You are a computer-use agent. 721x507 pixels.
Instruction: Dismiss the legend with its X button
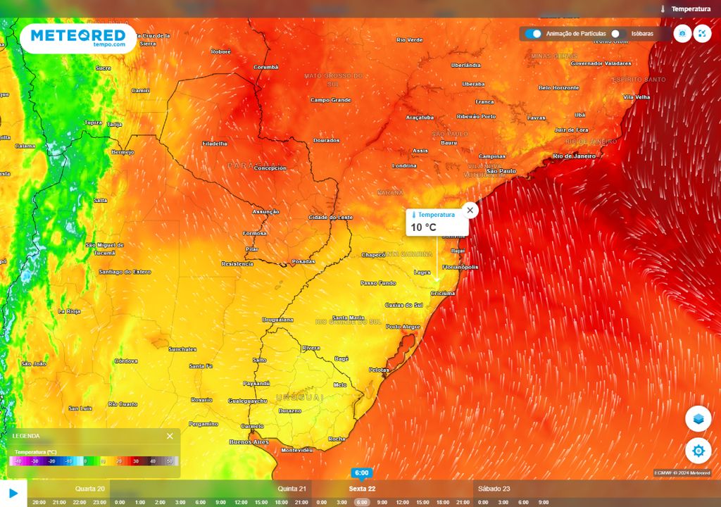pos(171,435)
